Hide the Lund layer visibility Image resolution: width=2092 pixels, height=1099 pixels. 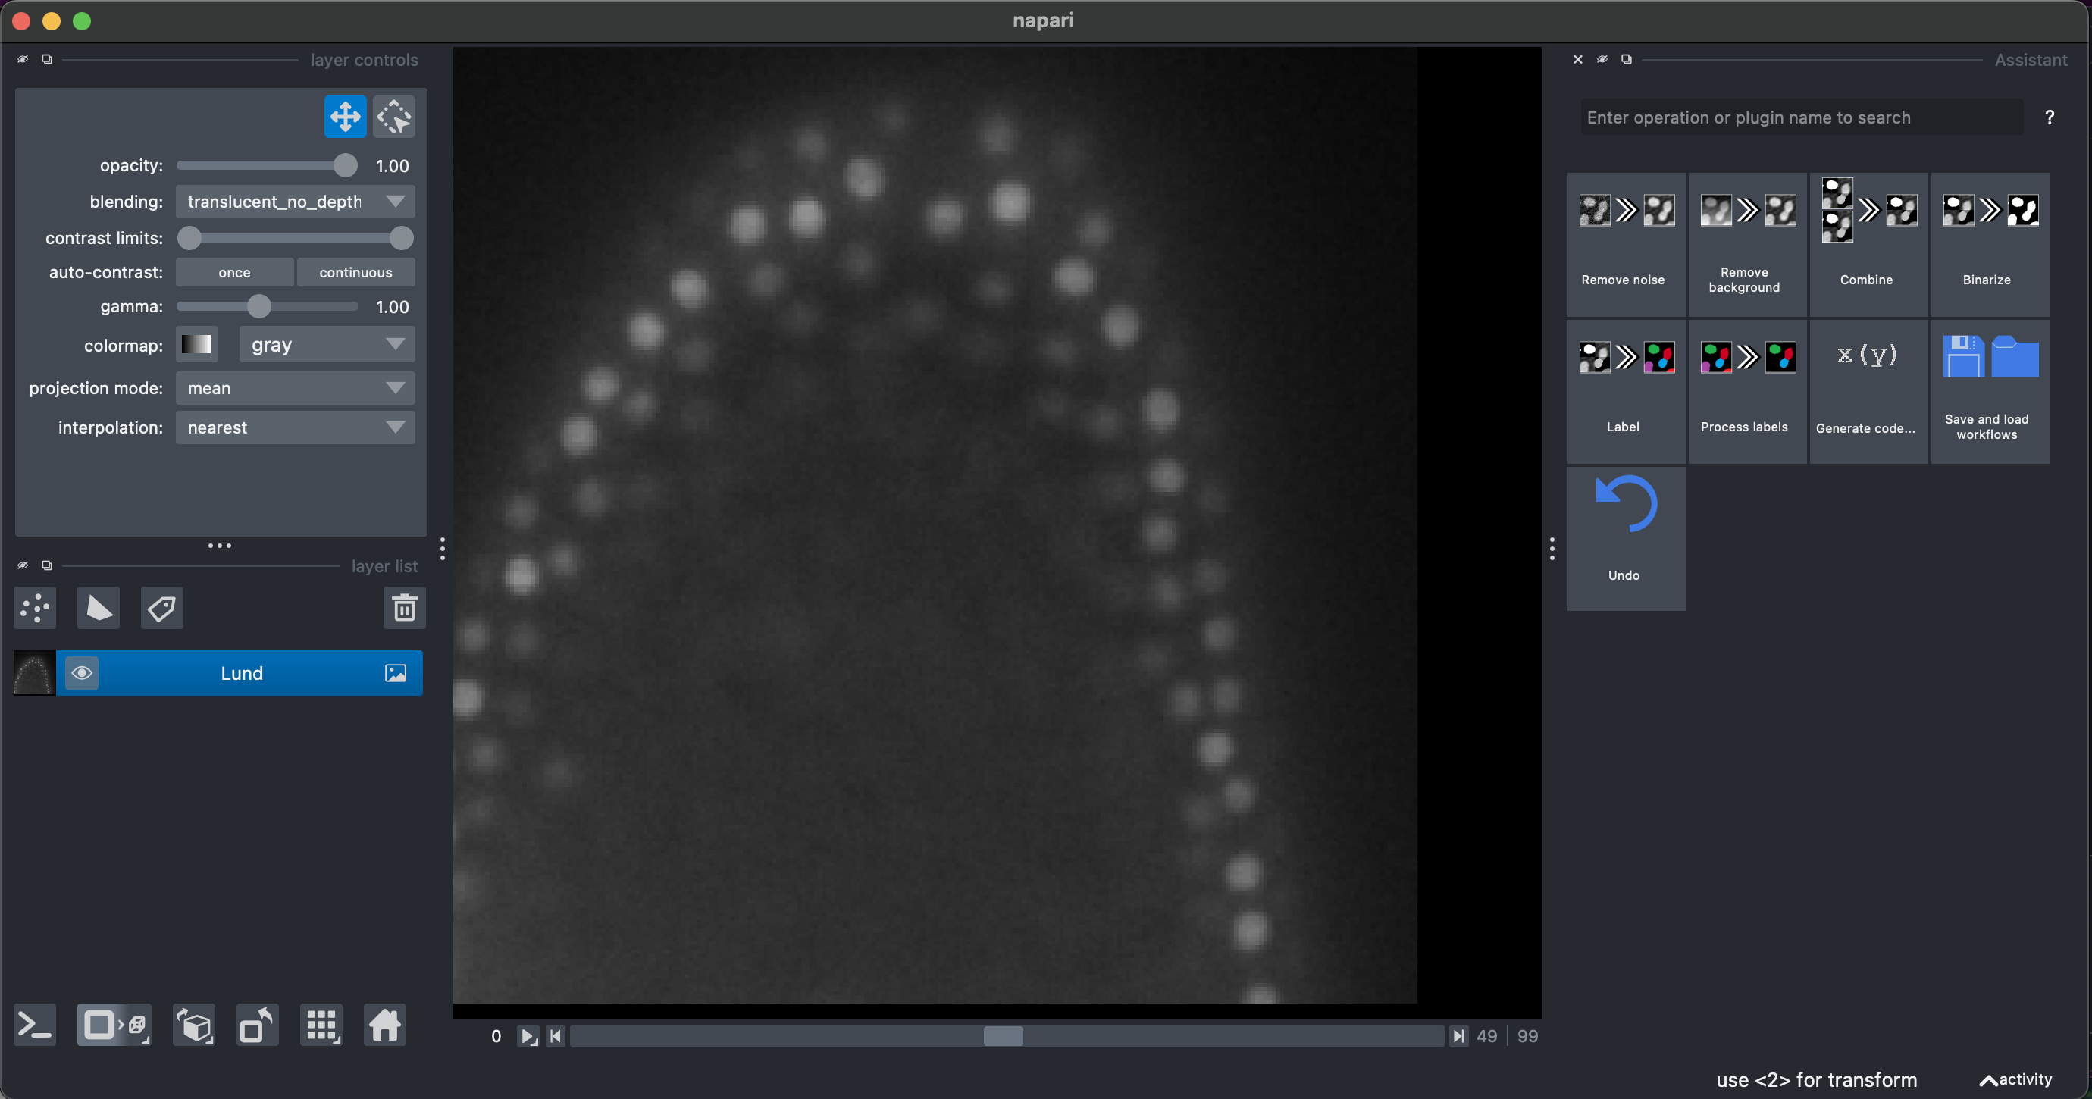pyautogui.click(x=82, y=672)
